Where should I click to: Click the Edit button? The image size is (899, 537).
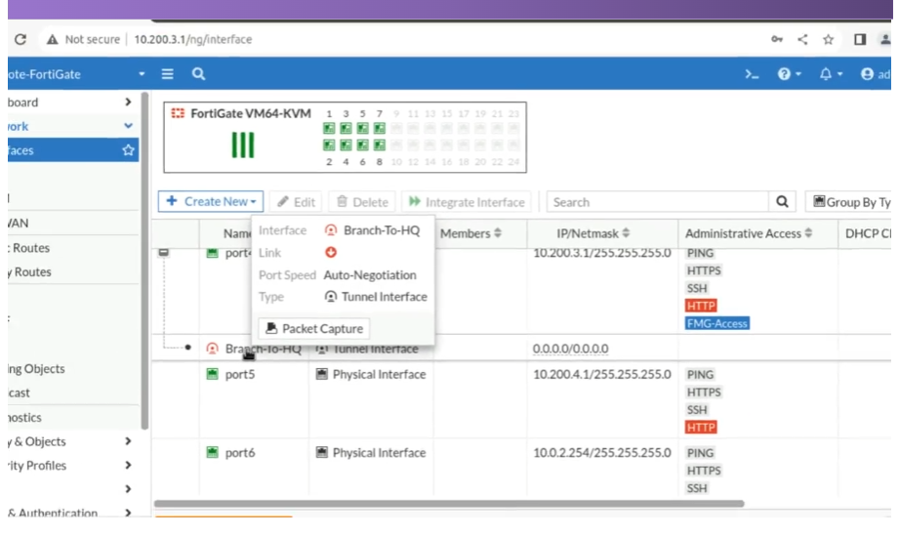click(296, 202)
